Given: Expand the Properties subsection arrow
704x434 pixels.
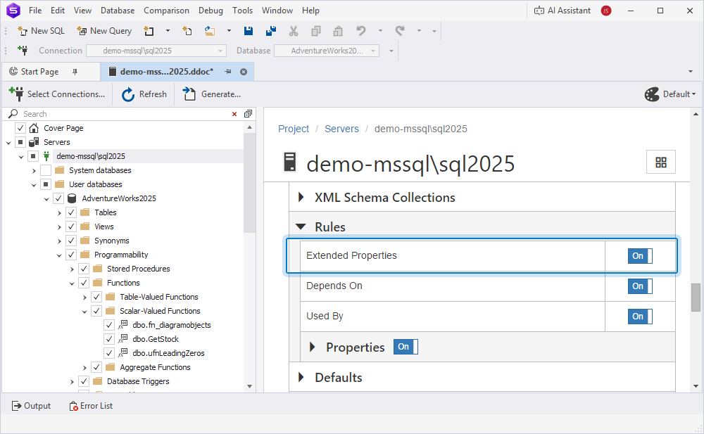Looking at the screenshot, I should coord(313,347).
